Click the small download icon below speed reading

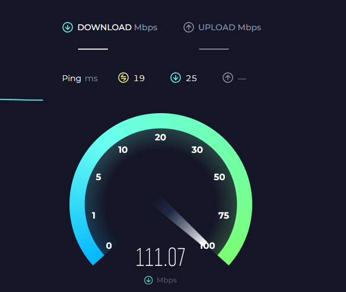(x=148, y=280)
